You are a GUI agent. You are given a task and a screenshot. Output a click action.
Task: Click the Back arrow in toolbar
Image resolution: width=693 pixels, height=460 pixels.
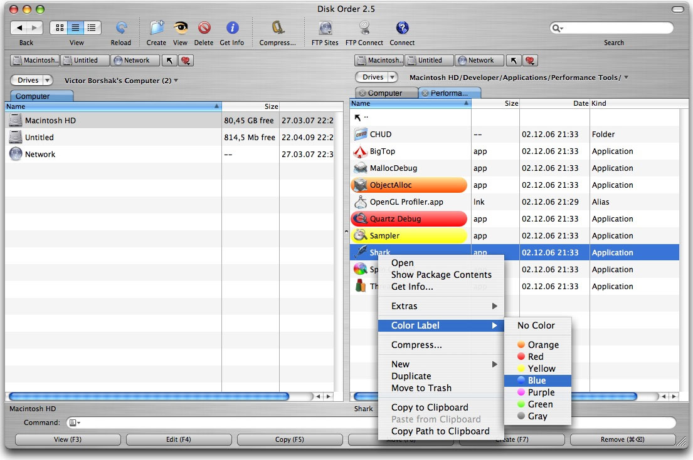(19, 28)
